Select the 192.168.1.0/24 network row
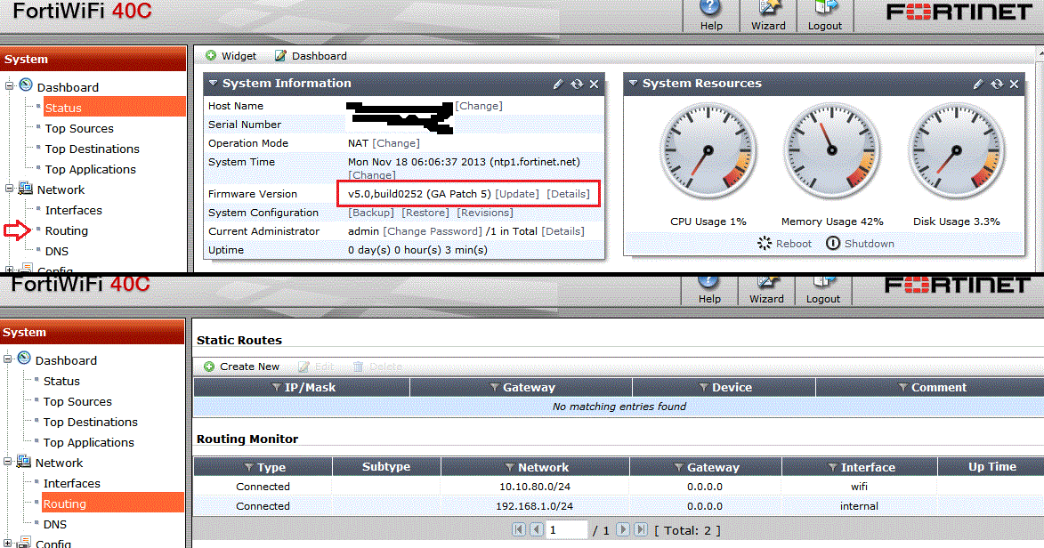 619,506
